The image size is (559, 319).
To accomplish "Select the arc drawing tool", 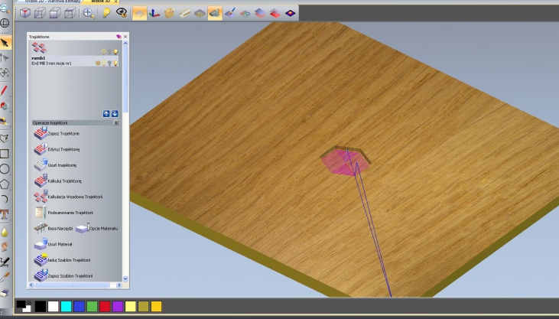I will tap(5, 199).
